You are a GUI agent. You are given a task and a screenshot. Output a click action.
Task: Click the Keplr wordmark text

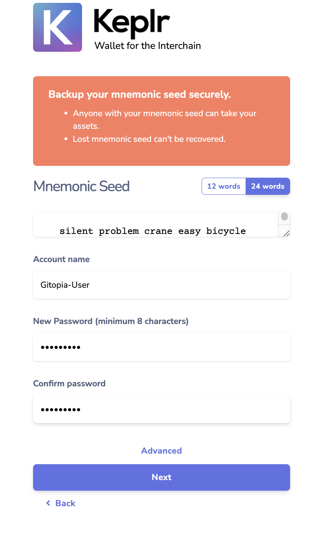point(132,24)
